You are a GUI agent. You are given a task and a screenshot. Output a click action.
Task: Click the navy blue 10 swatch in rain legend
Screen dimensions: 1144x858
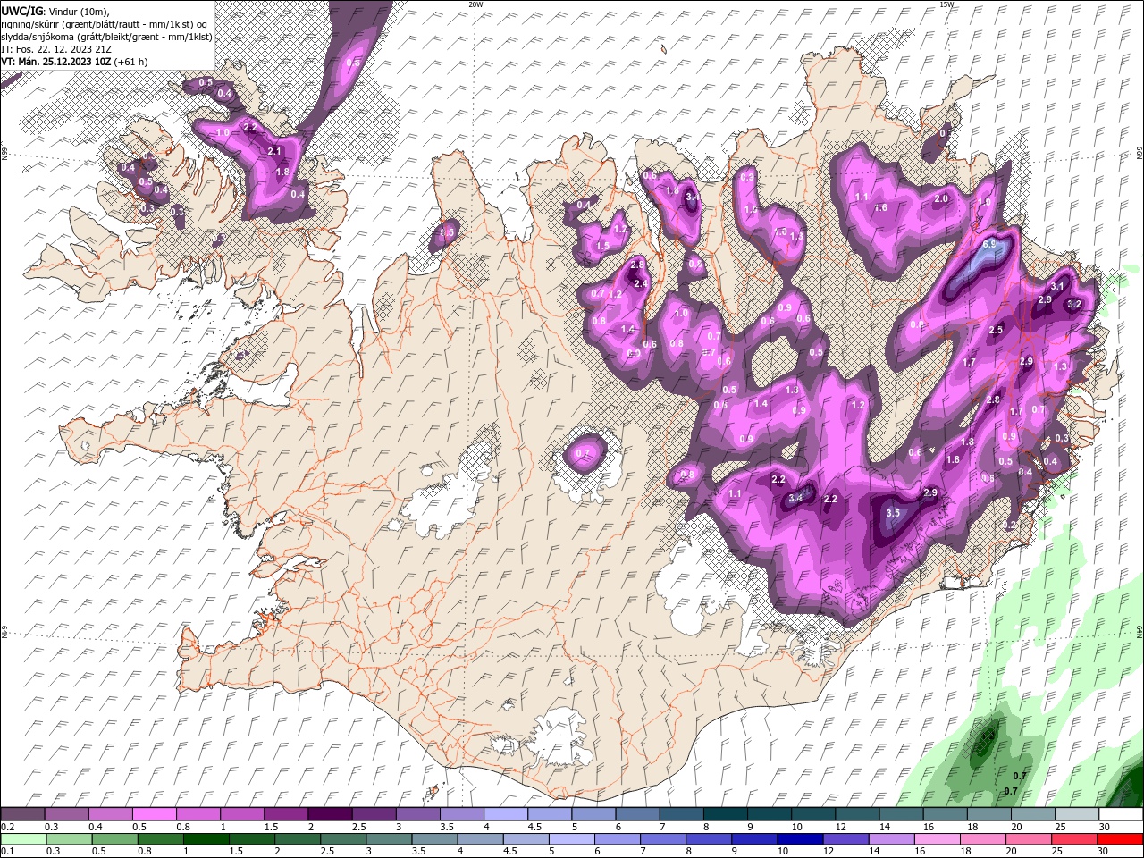pos(799,839)
